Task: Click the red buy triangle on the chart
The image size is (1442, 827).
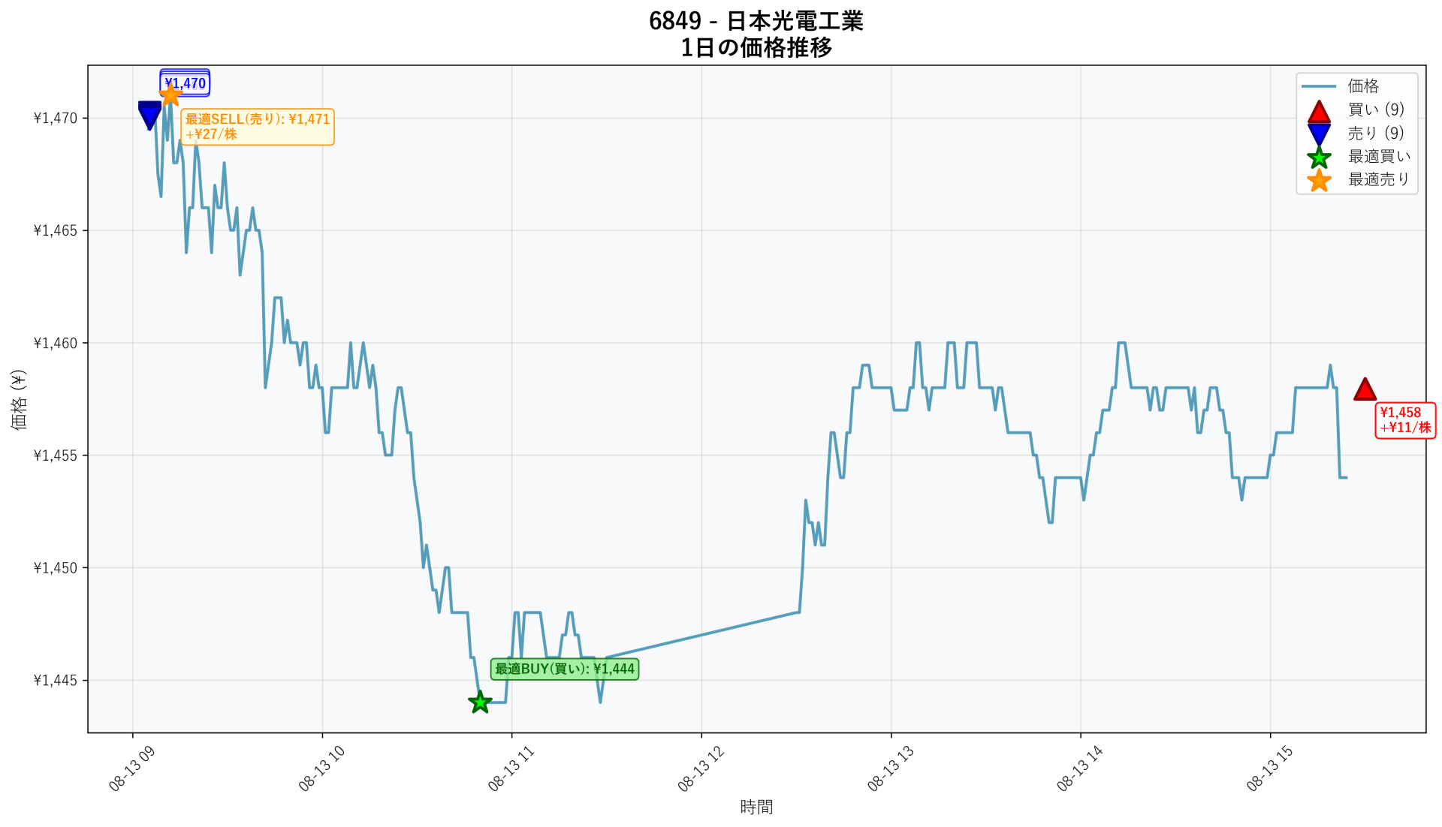Action: [x=1365, y=389]
